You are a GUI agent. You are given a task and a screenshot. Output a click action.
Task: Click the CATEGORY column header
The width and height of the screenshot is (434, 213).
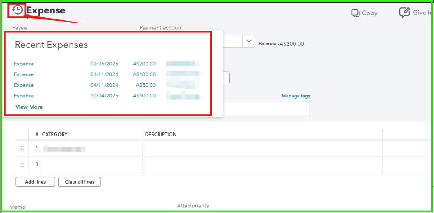click(x=55, y=134)
